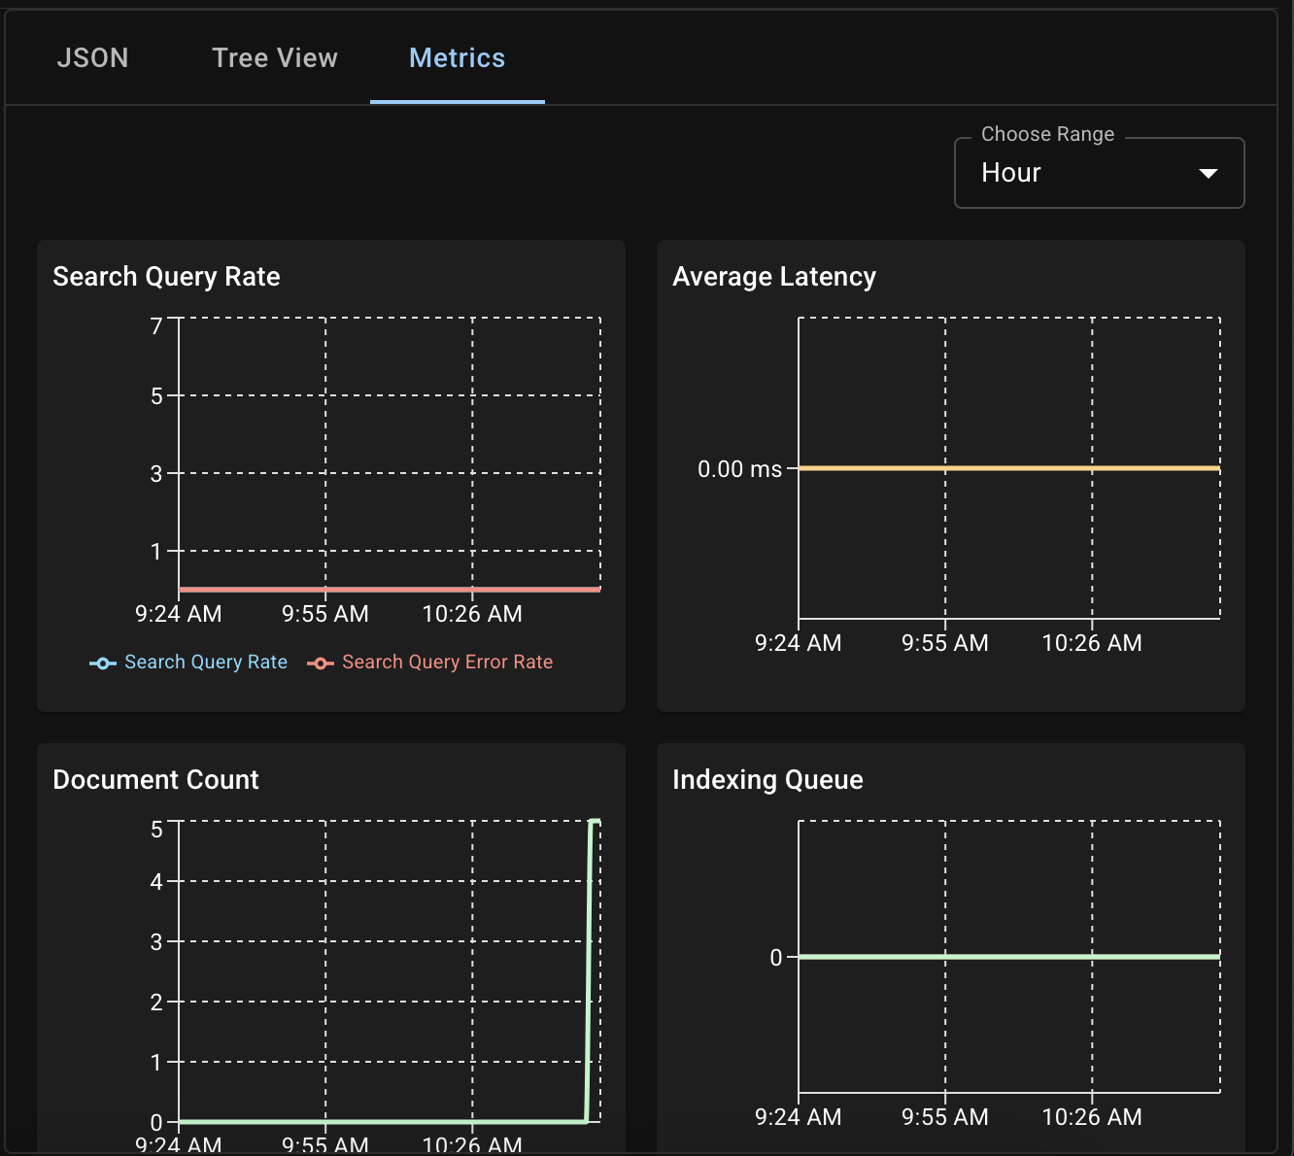The image size is (1294, 1156).
Task: Click the blue circle marker beside Search Query Rate
Action: pyautogui.click(x=103, y=663)
